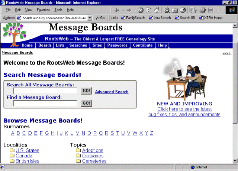Browse surnames starting with letter S
The width and height of the screenshot is (238, 171).
click(x=112, y=133)
